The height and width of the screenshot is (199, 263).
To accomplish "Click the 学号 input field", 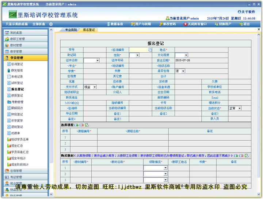I will click(95, 50).
